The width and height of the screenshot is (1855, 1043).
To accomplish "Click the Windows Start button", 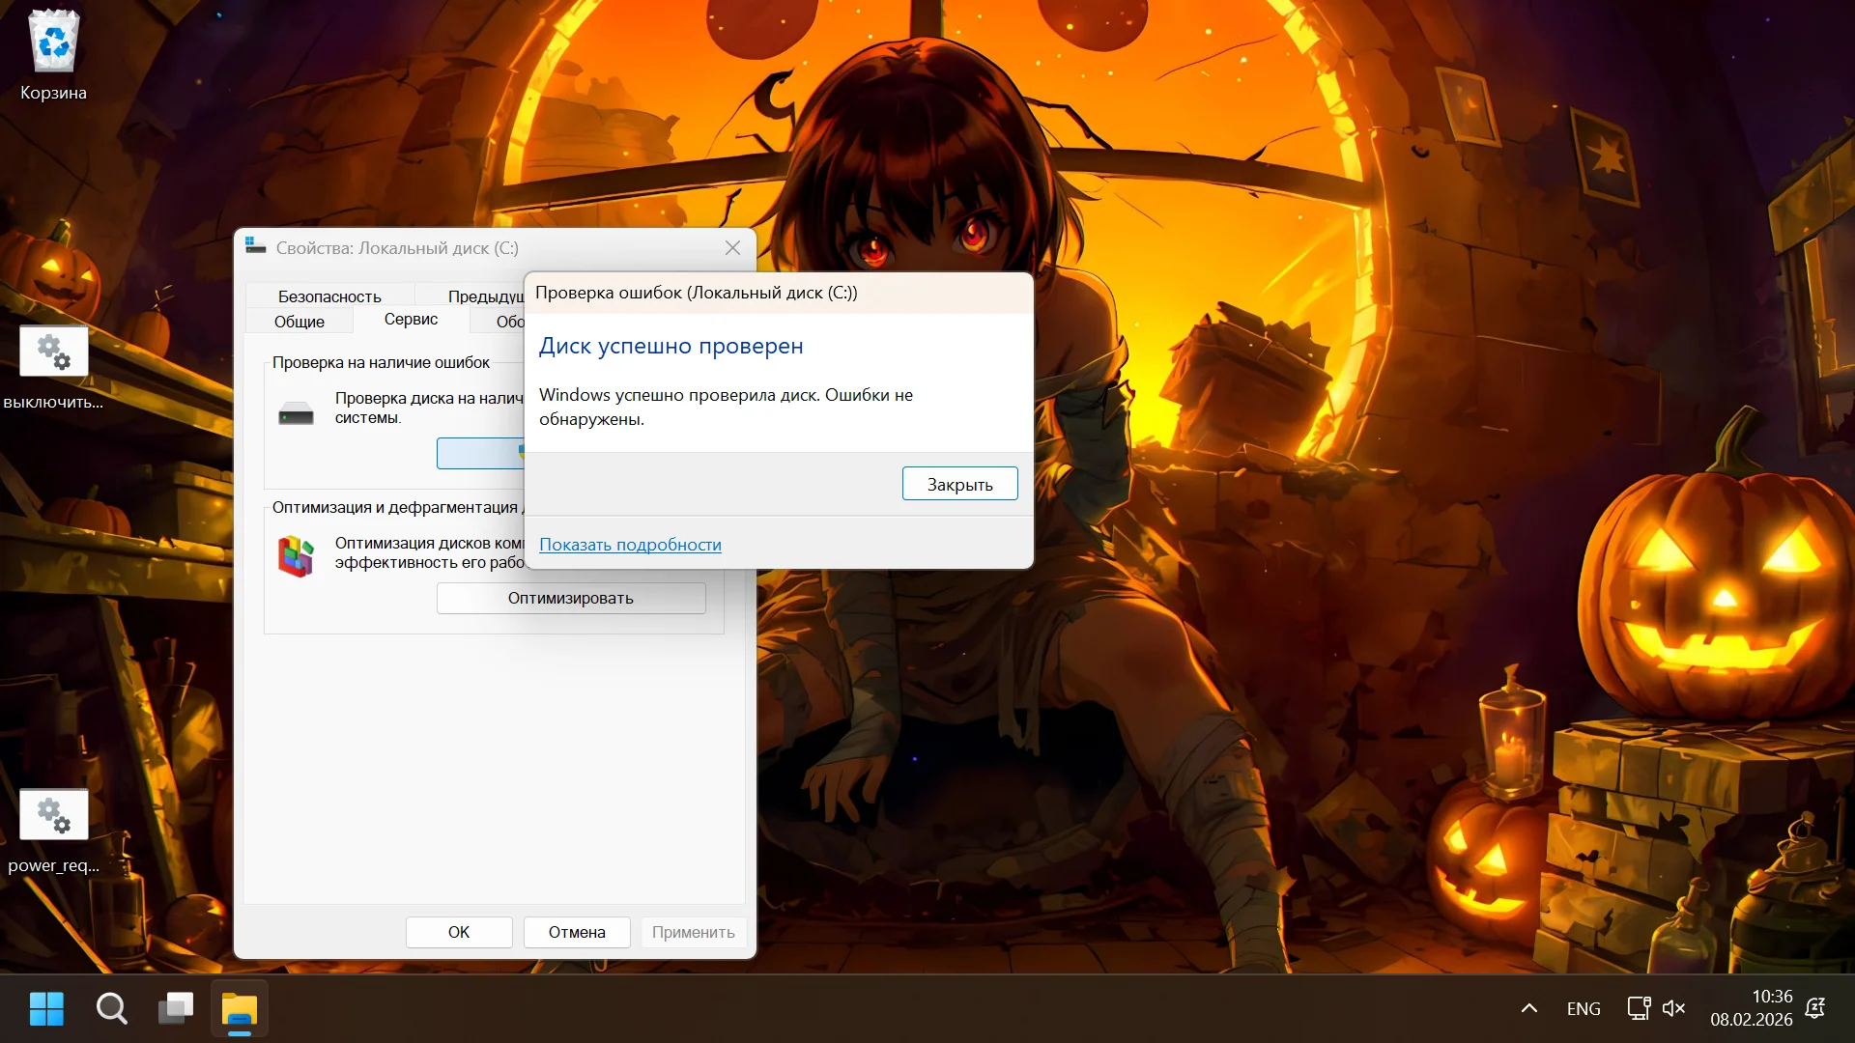I will click(x=46, y=1008).
